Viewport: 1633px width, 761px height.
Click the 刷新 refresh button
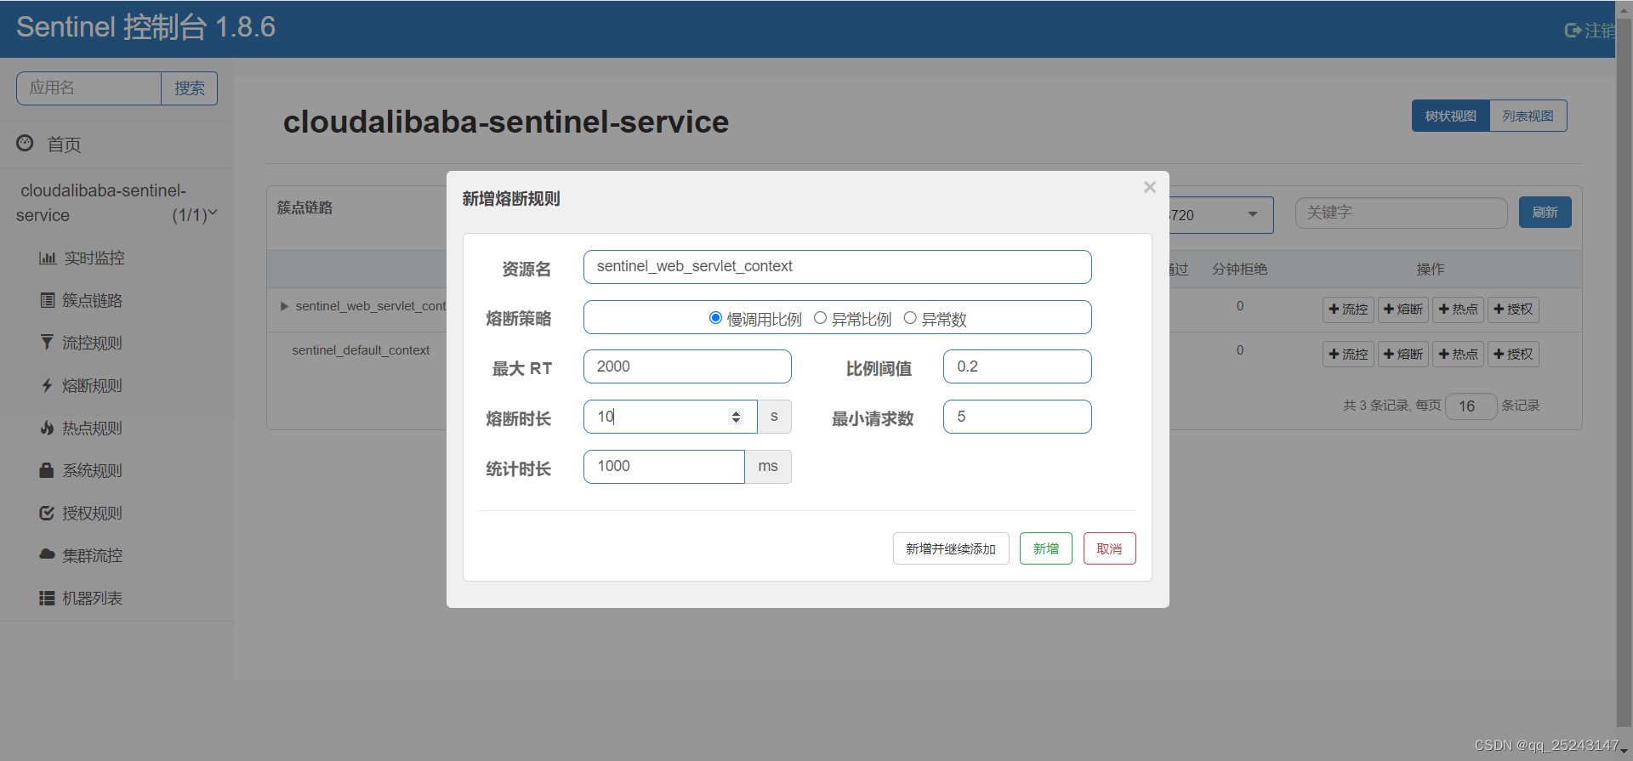pos(1545,213)
